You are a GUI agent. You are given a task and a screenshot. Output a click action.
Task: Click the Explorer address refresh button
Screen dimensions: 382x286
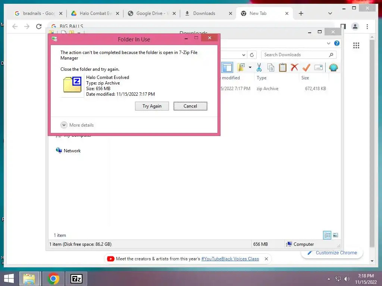[x=252, y=55]
